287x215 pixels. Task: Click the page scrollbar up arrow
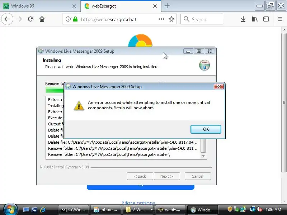click(x=284, y=30)
